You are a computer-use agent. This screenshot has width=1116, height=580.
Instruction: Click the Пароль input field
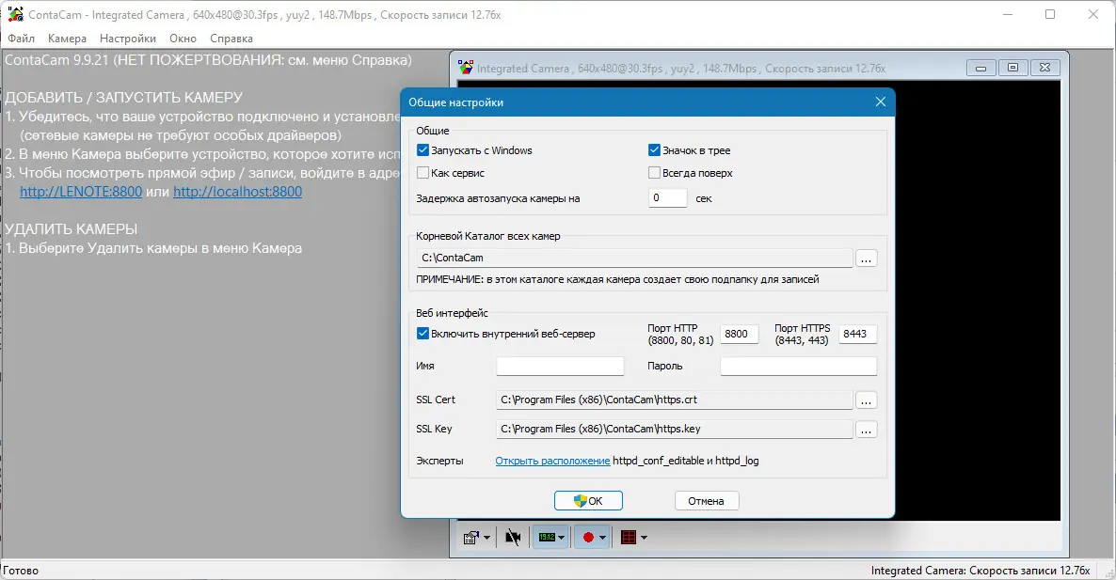[799, 366]
